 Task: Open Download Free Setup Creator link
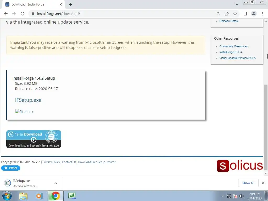97,162
